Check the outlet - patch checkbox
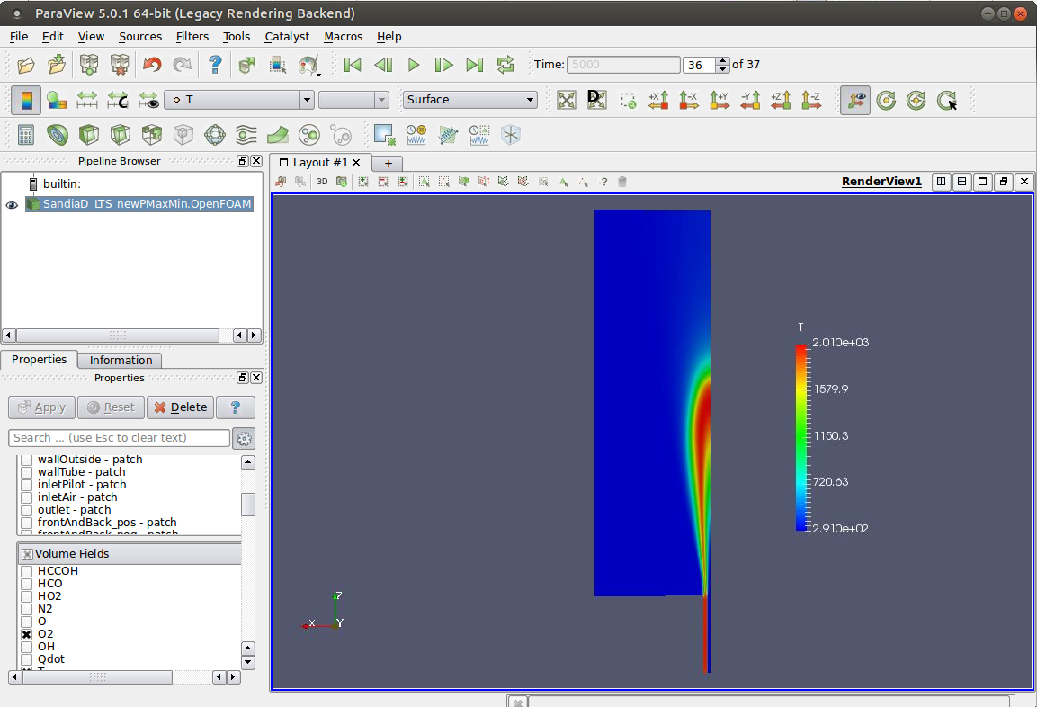This screenshot has width=1037, height=707. [x=26, y=510]
